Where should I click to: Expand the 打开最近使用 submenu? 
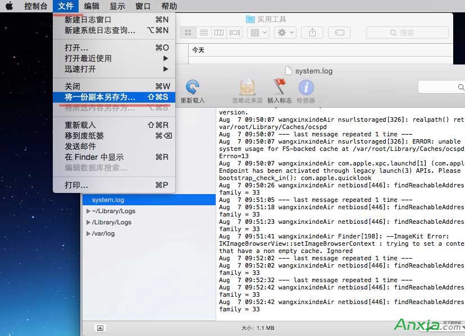coord(114,58)
